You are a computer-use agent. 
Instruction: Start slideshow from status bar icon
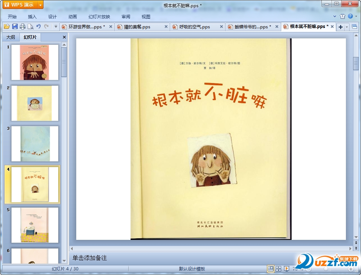[x=287, y=269]
